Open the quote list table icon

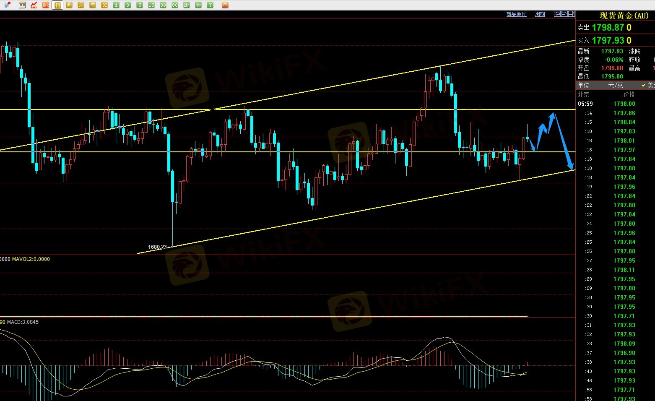click(22, 5)
